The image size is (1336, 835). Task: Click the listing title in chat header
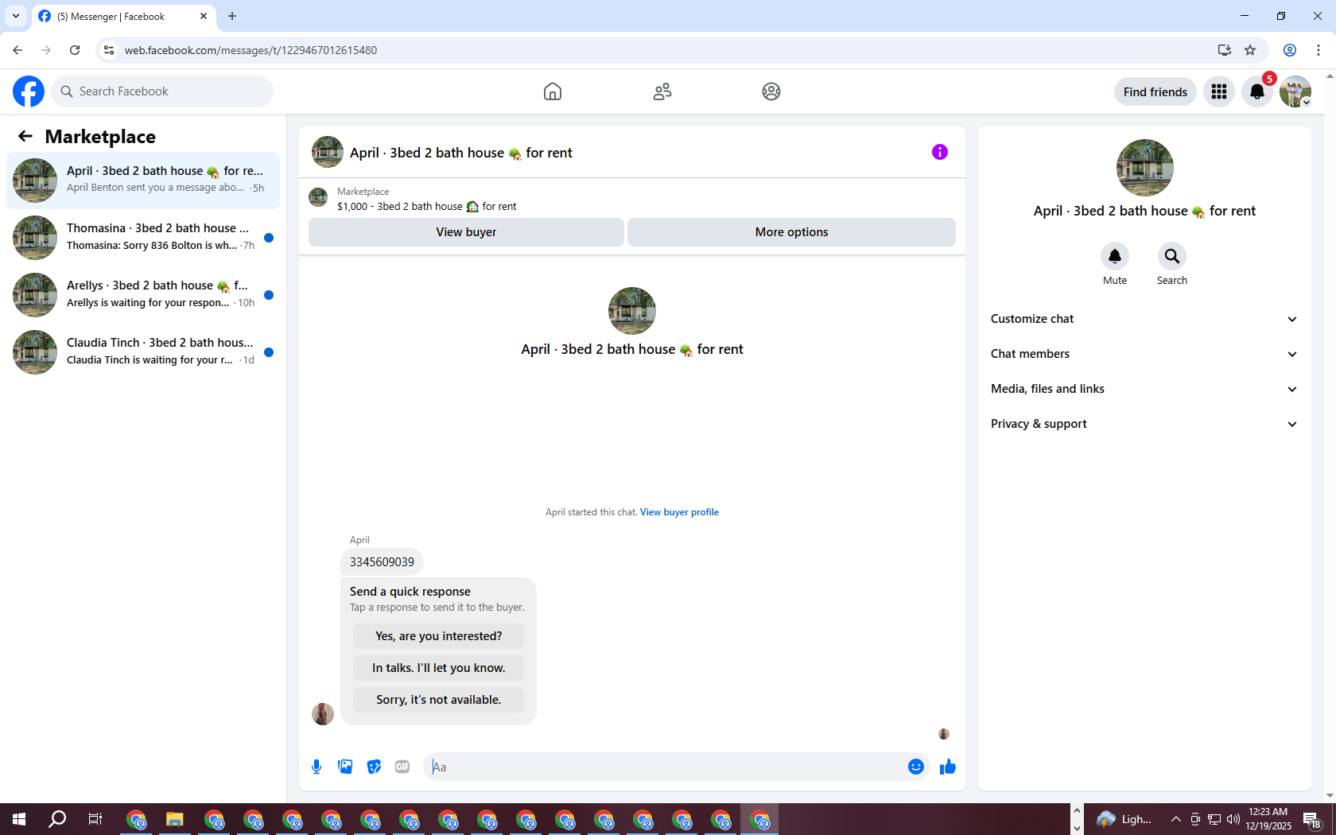461,153
